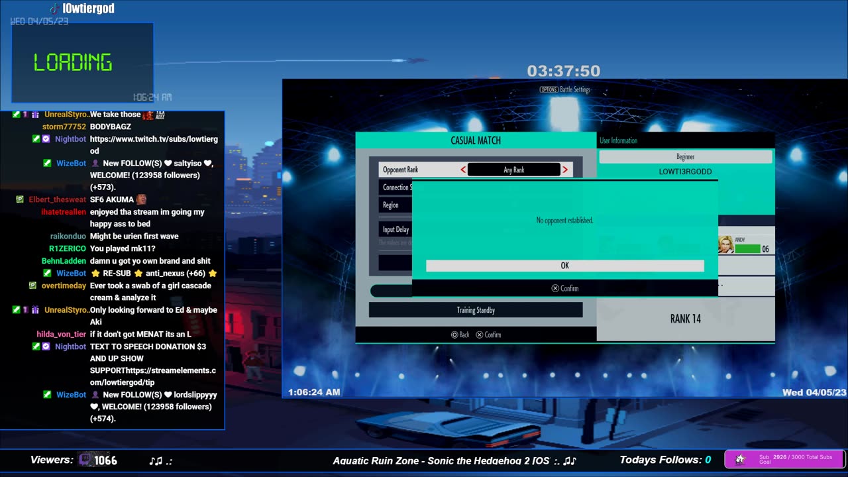Click OK in the No opponent established dialog
Screen dimensions: 848x477
click(x=564, y=266)
